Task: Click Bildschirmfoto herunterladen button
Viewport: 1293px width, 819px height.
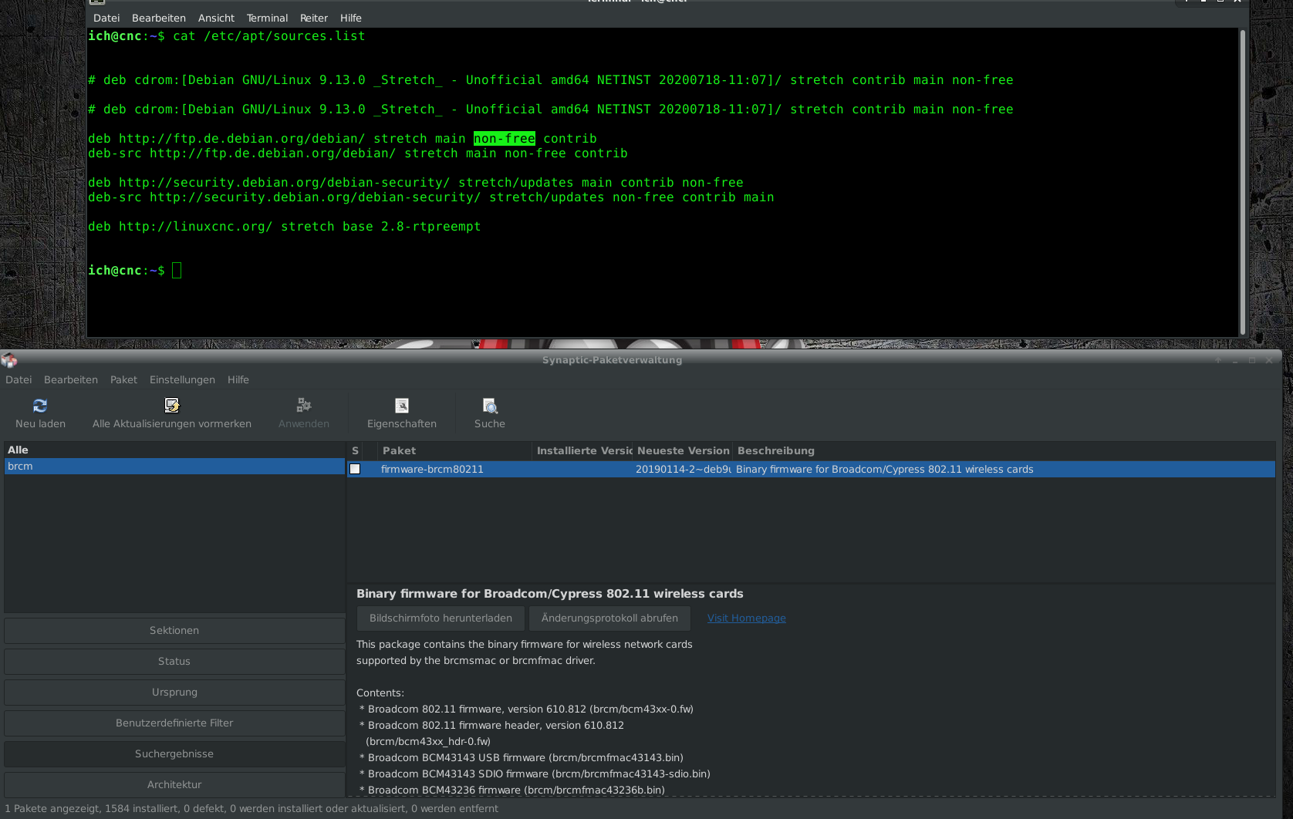Action: tap(441, 618)
